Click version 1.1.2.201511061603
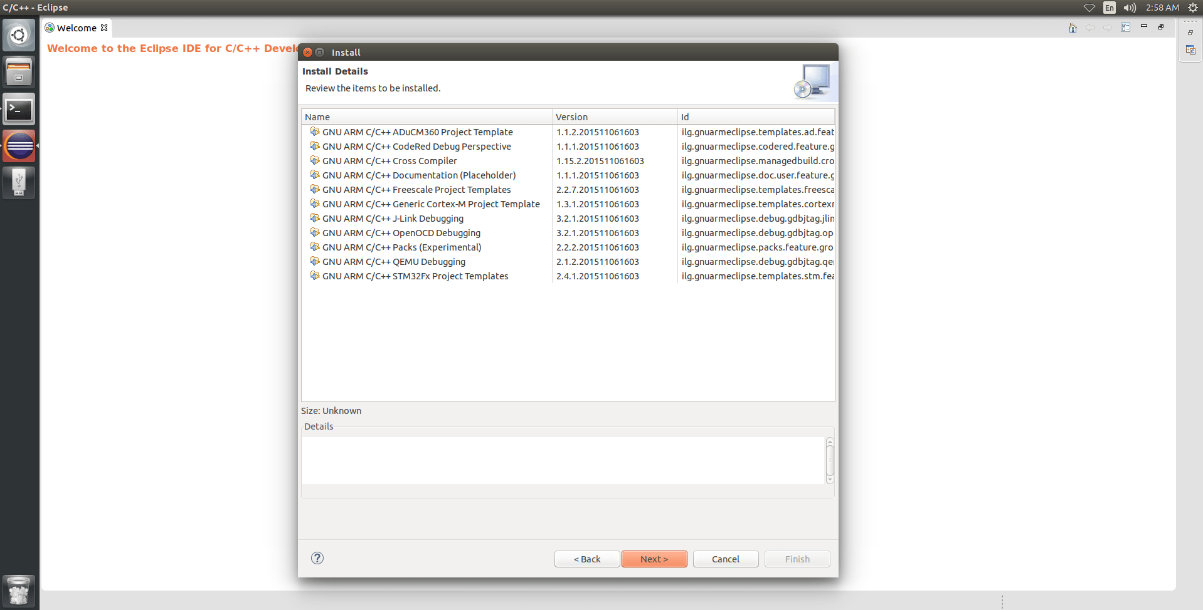 598,132
